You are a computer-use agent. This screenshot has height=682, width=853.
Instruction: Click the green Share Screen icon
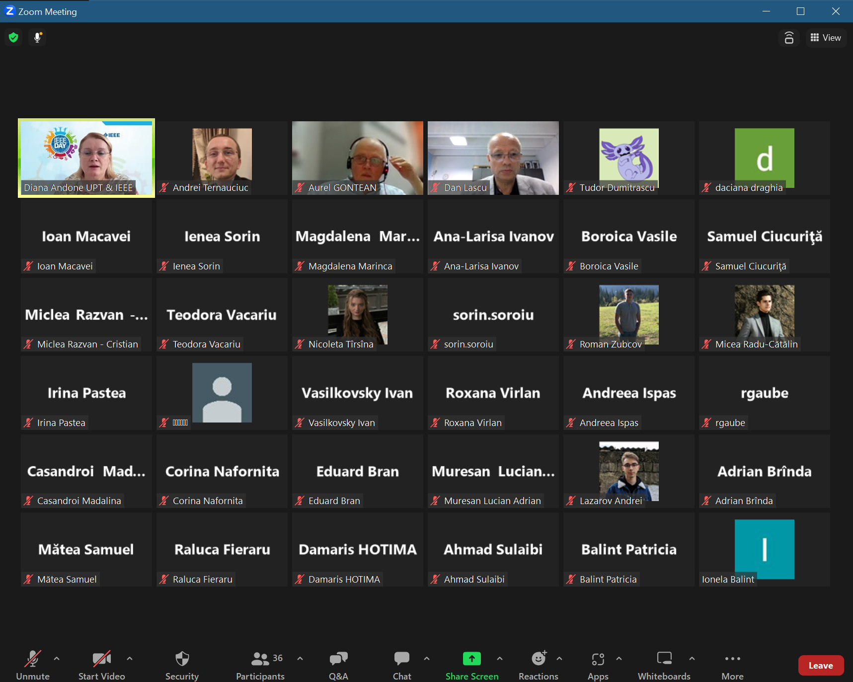(x=471, y=659)
